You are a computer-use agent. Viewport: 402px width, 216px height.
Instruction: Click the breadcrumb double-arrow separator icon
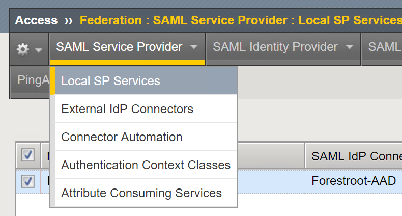tap(69, 21)
